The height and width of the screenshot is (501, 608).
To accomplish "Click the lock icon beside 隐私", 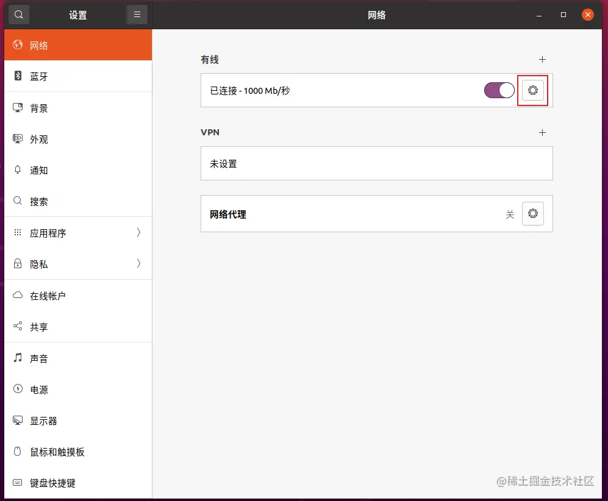I will point(18,263).
